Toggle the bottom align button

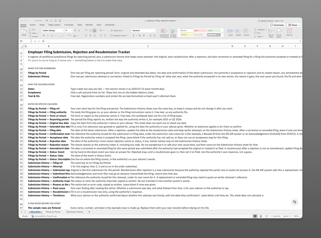(x=94, y=30)
